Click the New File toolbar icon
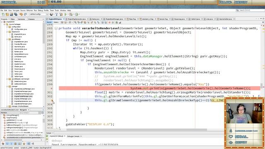Viewport: 265px width, 149px height. coord(3,14)
